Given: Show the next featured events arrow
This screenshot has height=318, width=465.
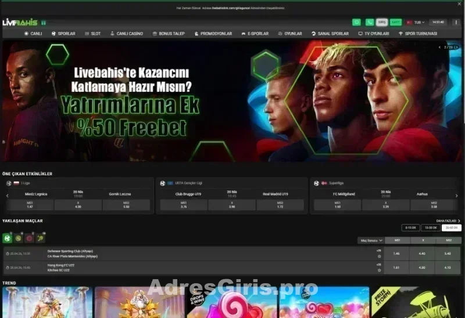Looking at the screenshot, I should click(456, 196).
